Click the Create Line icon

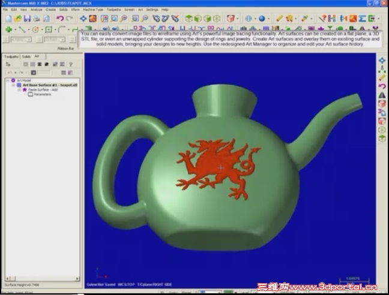[x=22, y=29]
